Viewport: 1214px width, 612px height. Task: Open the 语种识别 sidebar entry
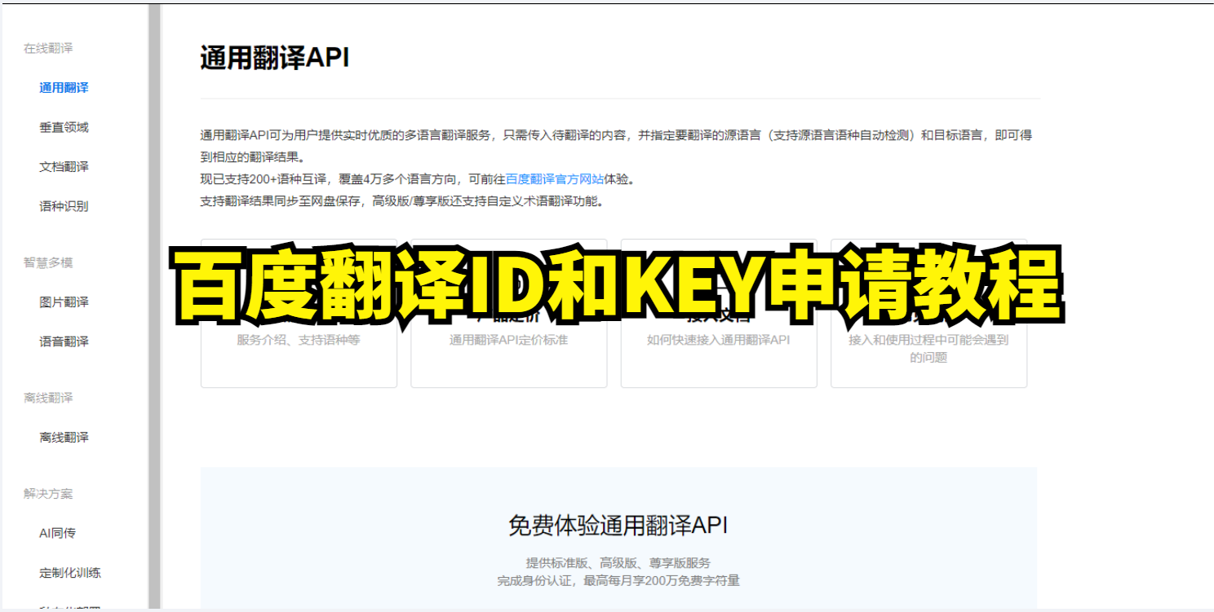64,206
